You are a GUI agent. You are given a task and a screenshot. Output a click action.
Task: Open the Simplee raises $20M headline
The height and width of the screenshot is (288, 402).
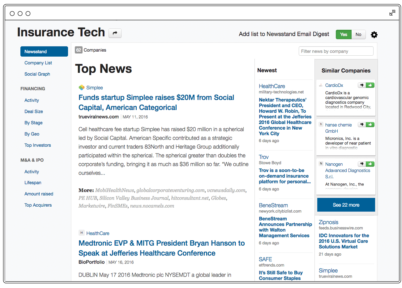156,102
